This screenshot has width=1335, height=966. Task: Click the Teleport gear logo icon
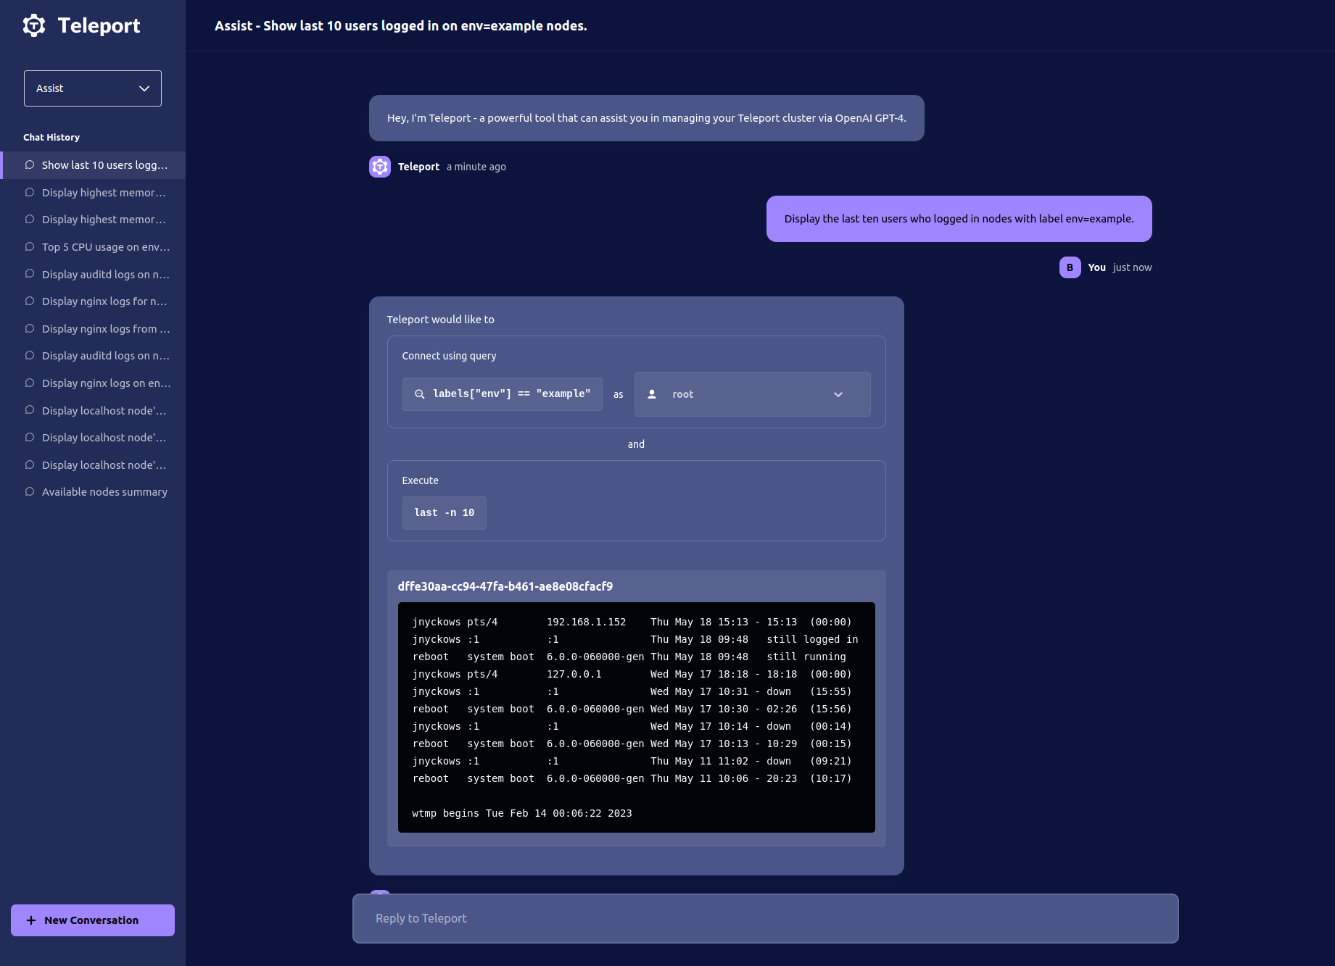tap(34, 25)
